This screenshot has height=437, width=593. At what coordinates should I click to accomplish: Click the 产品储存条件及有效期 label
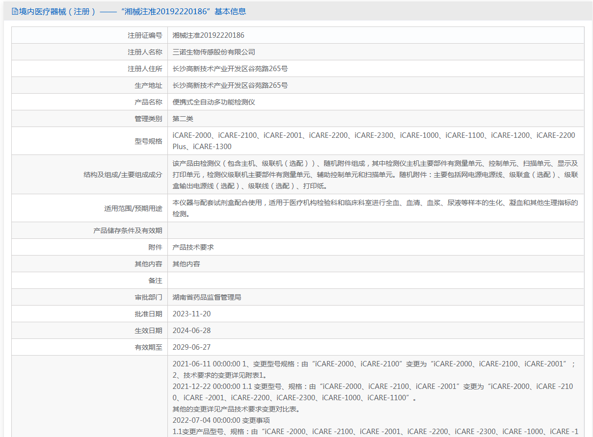[128, 231]
